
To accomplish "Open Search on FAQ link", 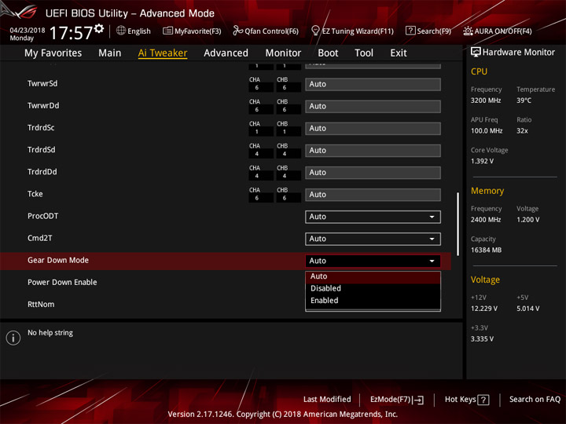I will (x=535, y=399).
